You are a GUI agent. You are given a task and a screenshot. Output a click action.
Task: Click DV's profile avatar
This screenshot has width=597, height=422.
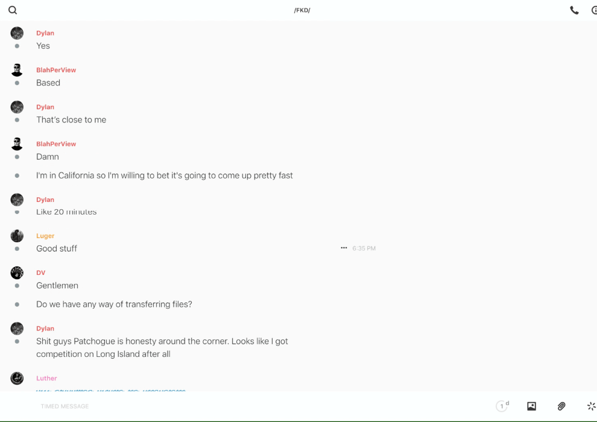17,272
